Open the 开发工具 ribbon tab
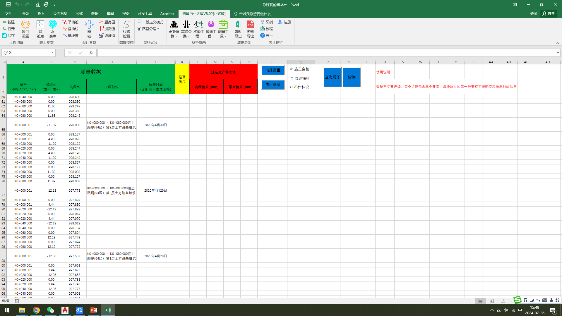The height and width of the screenshot is (316, 562). coord(145,13)
